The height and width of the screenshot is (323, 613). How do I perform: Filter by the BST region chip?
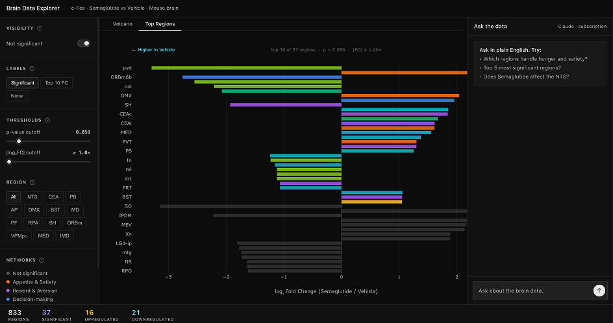pyautogui.click(x=55, y=209)
